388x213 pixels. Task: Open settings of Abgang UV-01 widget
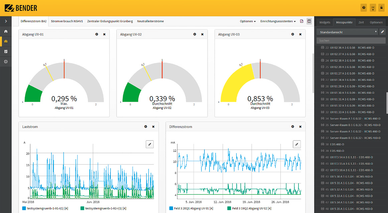pos(97,34)
